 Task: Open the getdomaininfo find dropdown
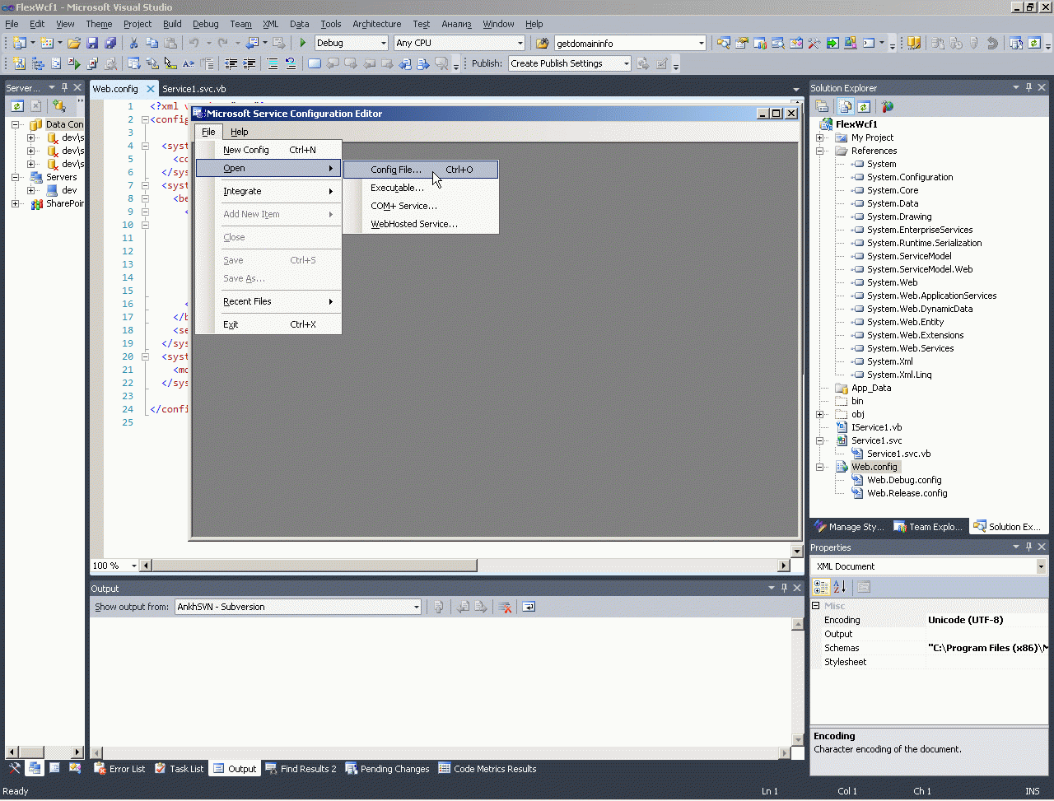click(x=702, y=43)
